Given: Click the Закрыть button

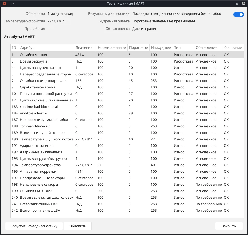Looking at the screenshot, I should pos(229,226).
